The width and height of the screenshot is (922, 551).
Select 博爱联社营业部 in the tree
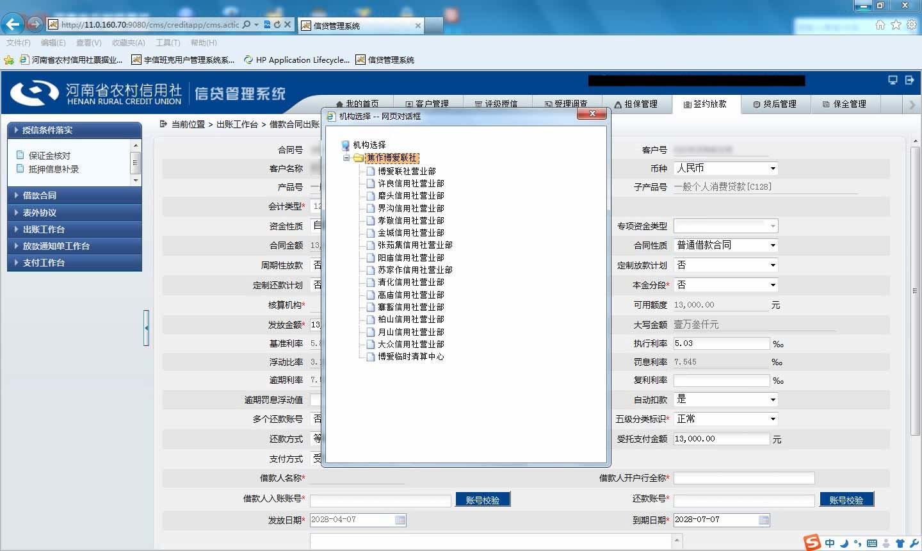[x=407, y=171]
